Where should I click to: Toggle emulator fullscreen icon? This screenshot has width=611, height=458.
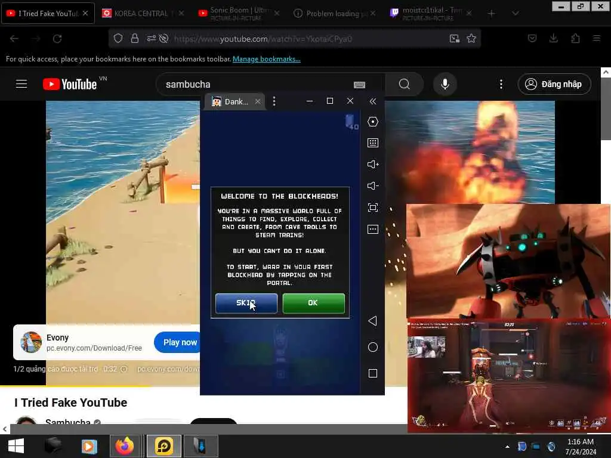(x=373, y=208)
